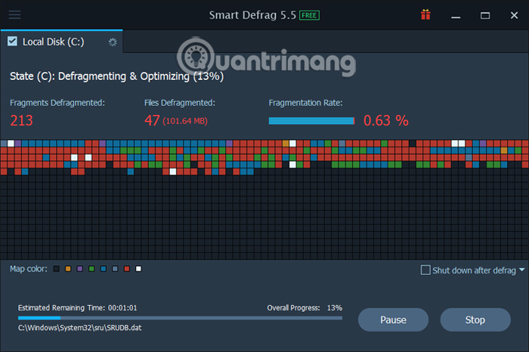Screen dimensions: 529x352
Task: Expand the Shut down after defrag dropdown arrow
Action: click(x=522, y=270)
